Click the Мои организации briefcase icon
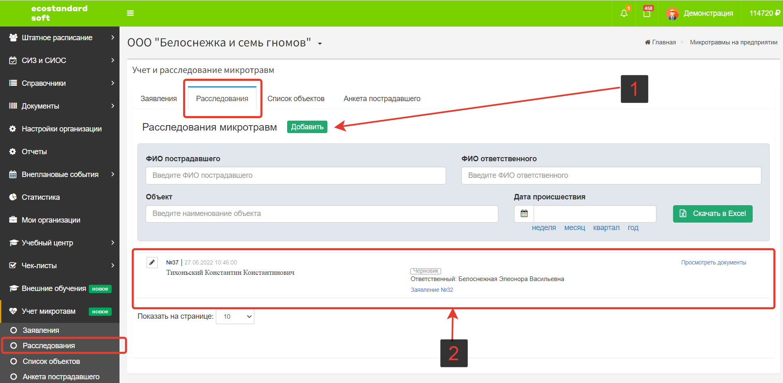Viewport: 783px width, 383px height. (13, 220)
